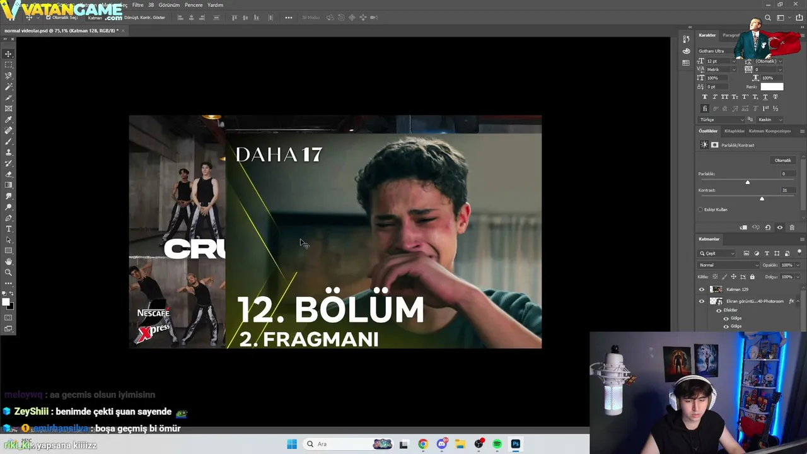Select the Lasso tool
807x454 pixels.
click(8, 76)
